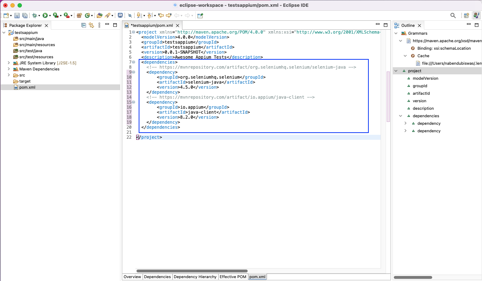
Task: Click the Open Perspective icon near the search
Action: point(466,15)
